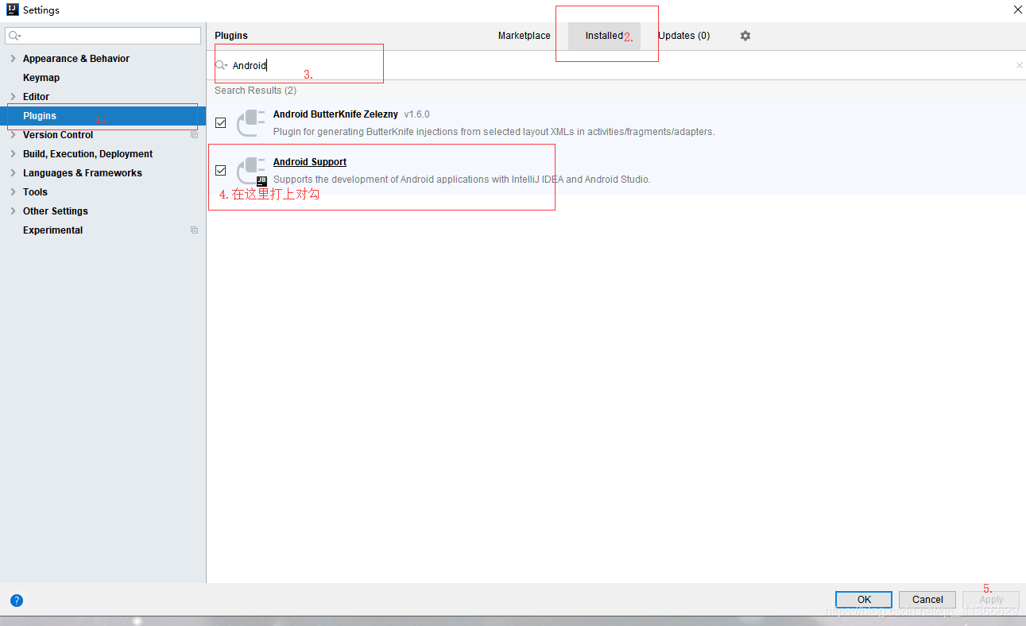Click the Search Results (2) label

tap(255, 91)
